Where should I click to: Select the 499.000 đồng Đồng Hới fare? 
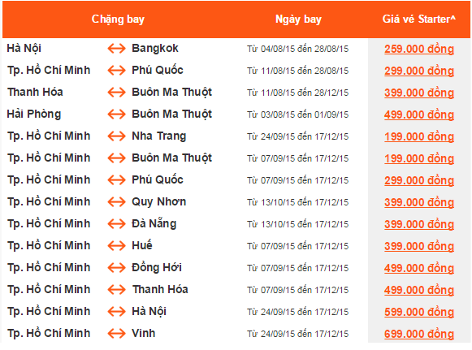coord(419,268)
